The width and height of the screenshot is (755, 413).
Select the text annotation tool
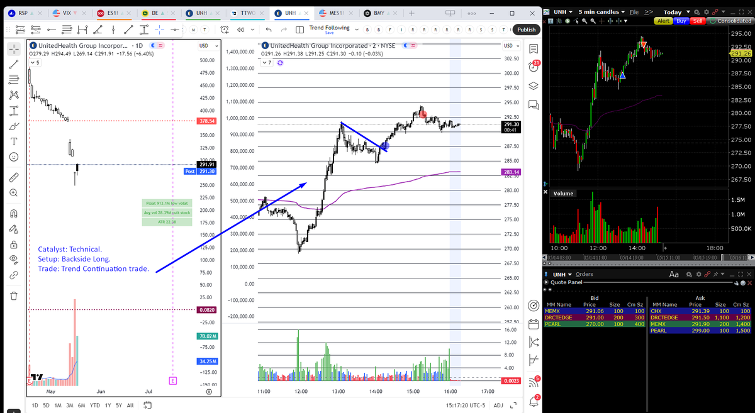point(13,141)
